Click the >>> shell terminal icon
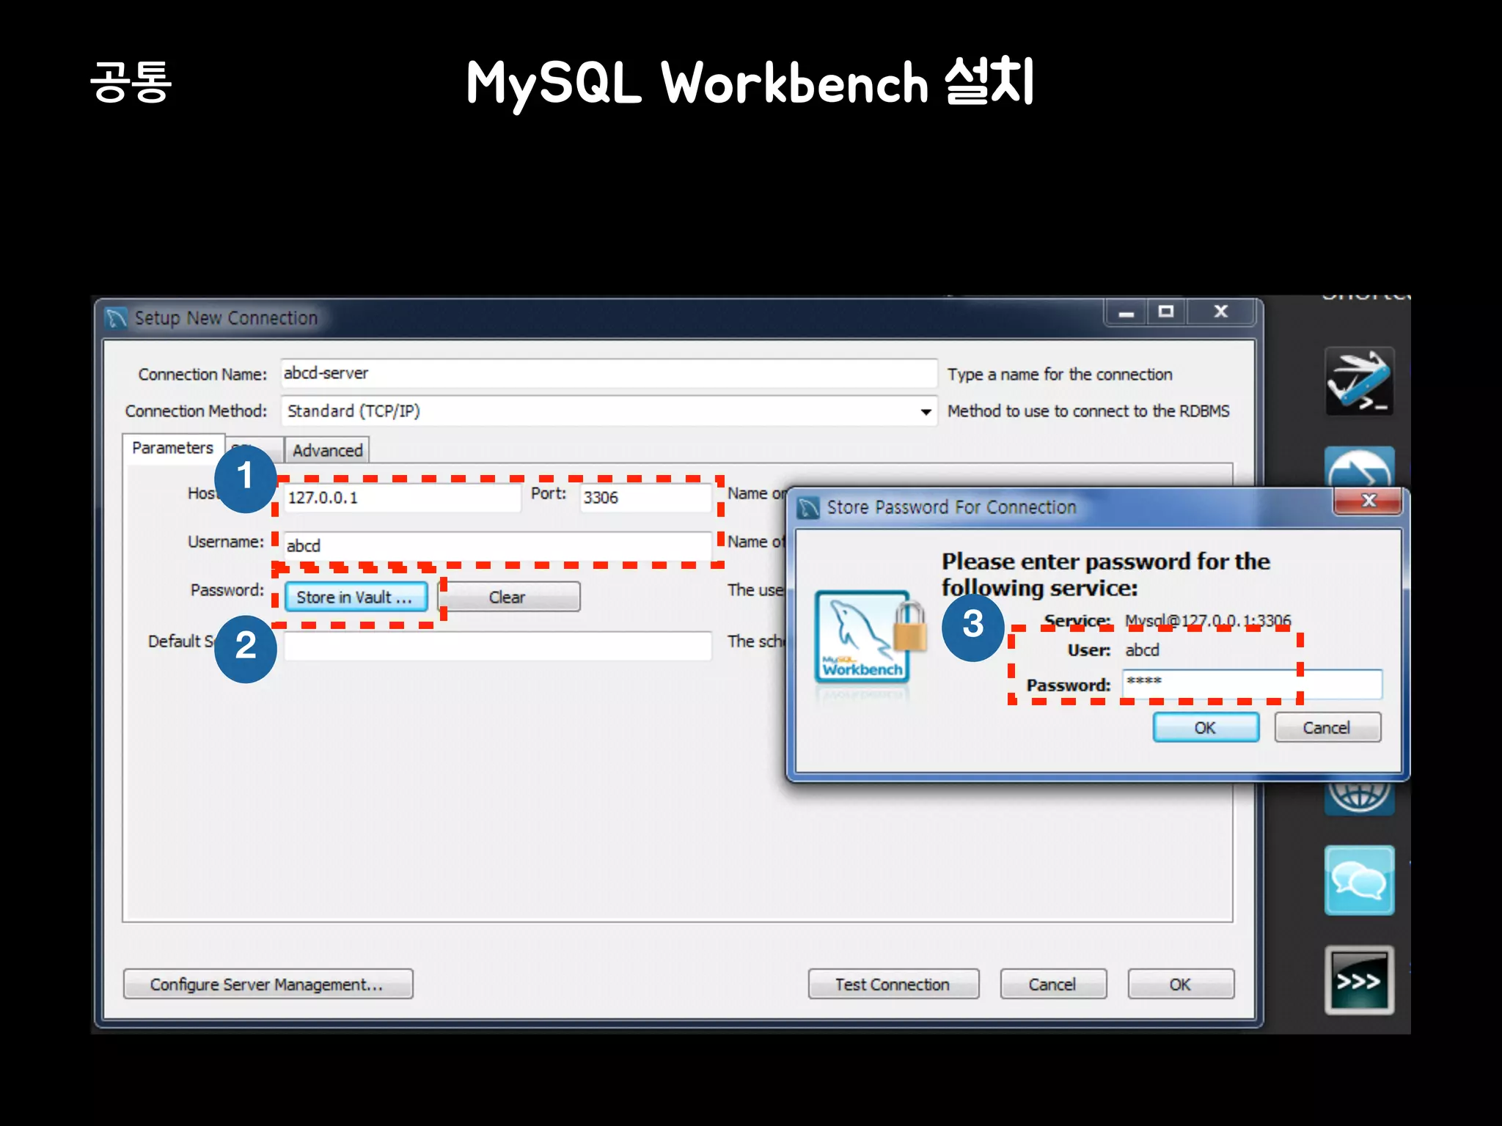 [1359, 980]
